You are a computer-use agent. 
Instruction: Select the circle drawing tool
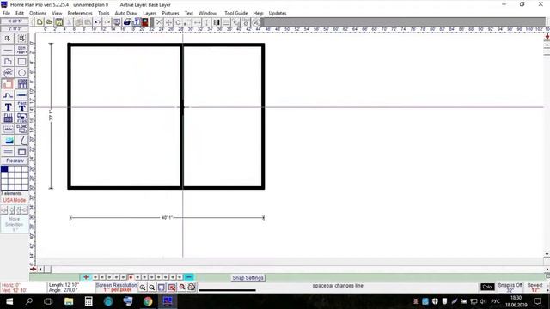pos(21,73)
